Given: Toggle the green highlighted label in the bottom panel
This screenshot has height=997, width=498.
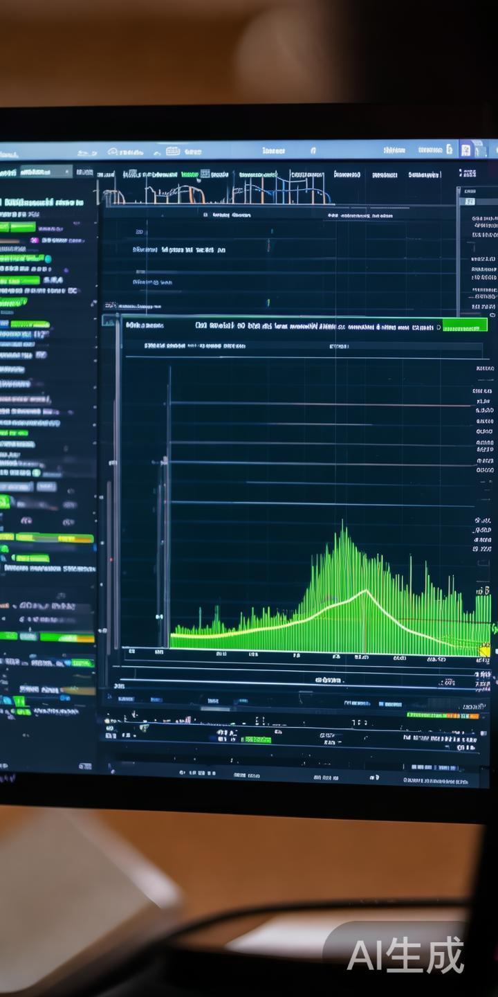Looking at the screenshot, I should [x=257, y=739].
